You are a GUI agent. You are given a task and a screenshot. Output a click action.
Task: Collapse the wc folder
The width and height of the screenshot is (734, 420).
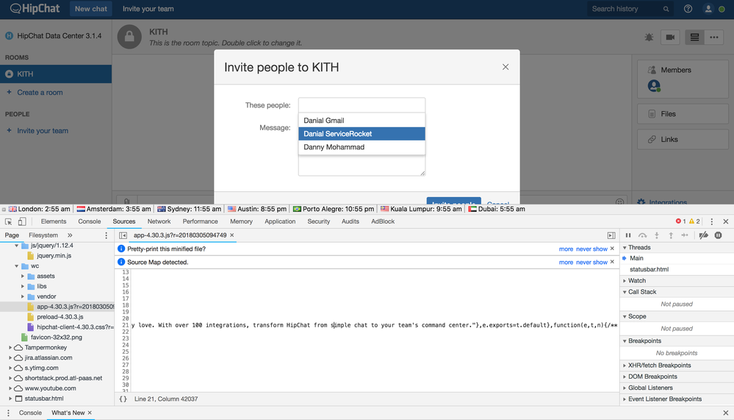[17, 266]
